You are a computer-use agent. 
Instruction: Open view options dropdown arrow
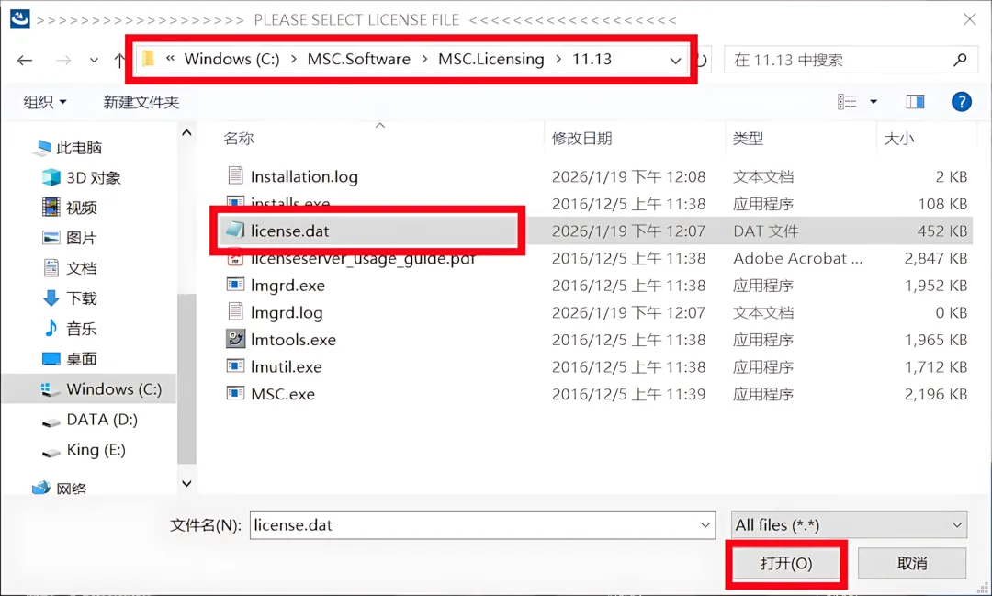click(x=874, y=101)
